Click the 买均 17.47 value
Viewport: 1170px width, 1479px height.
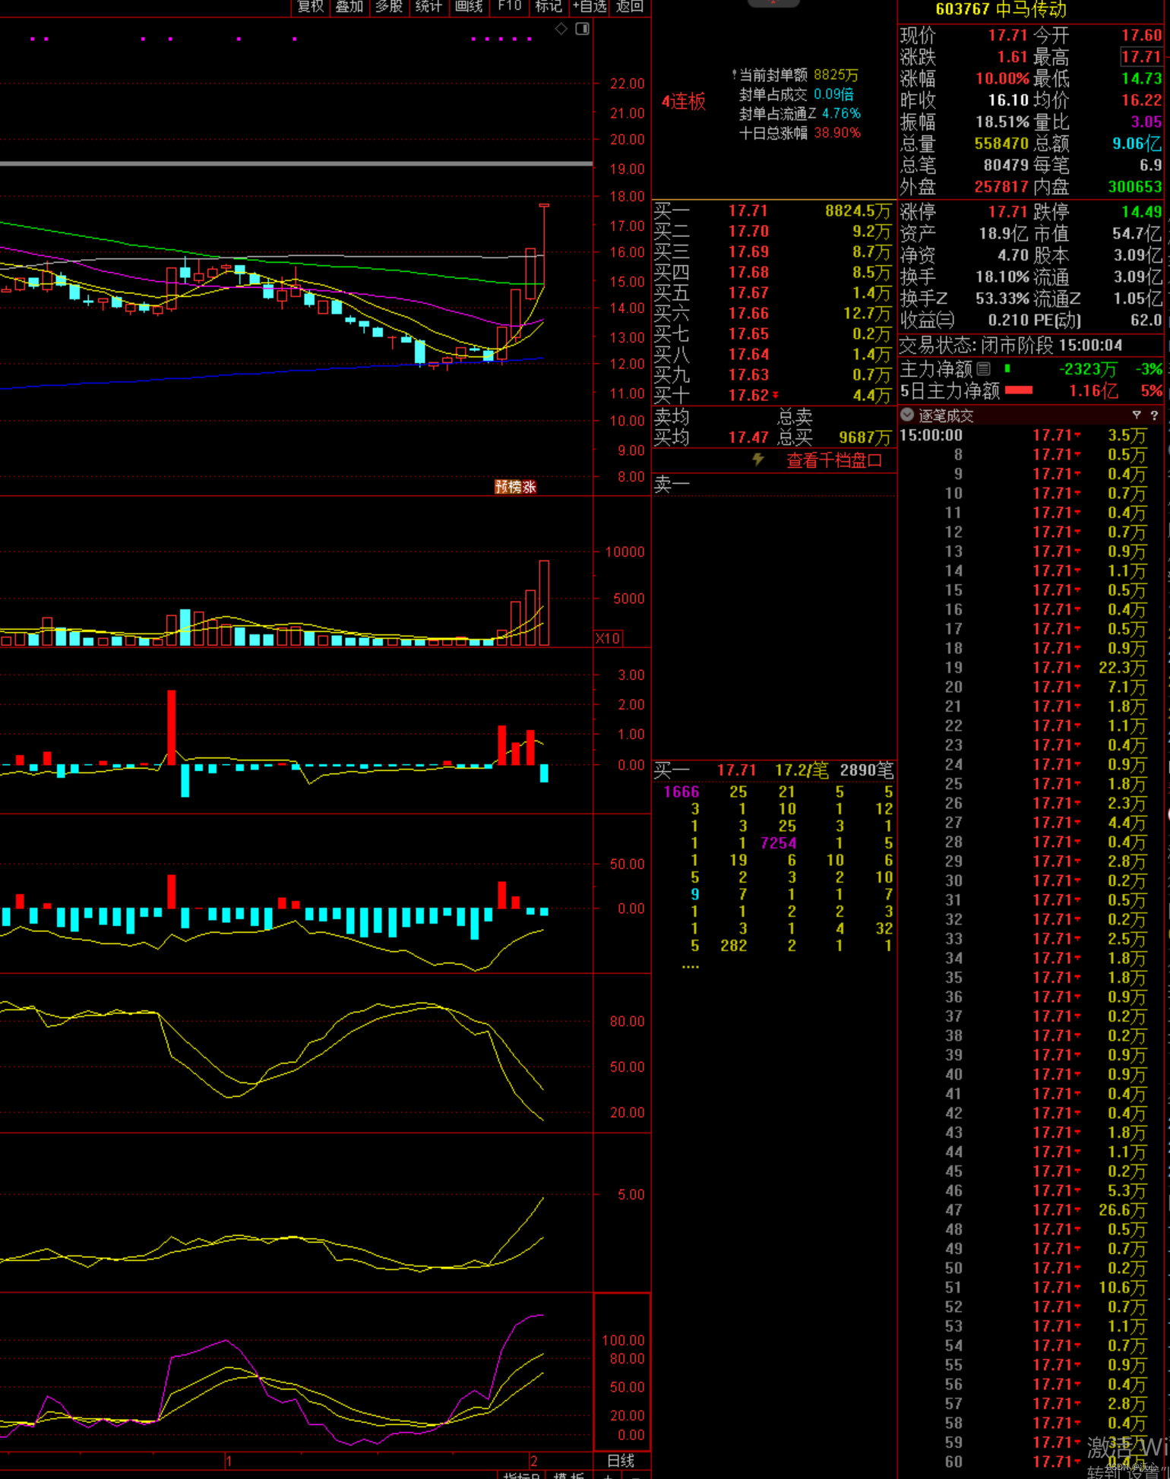[748, 438]
